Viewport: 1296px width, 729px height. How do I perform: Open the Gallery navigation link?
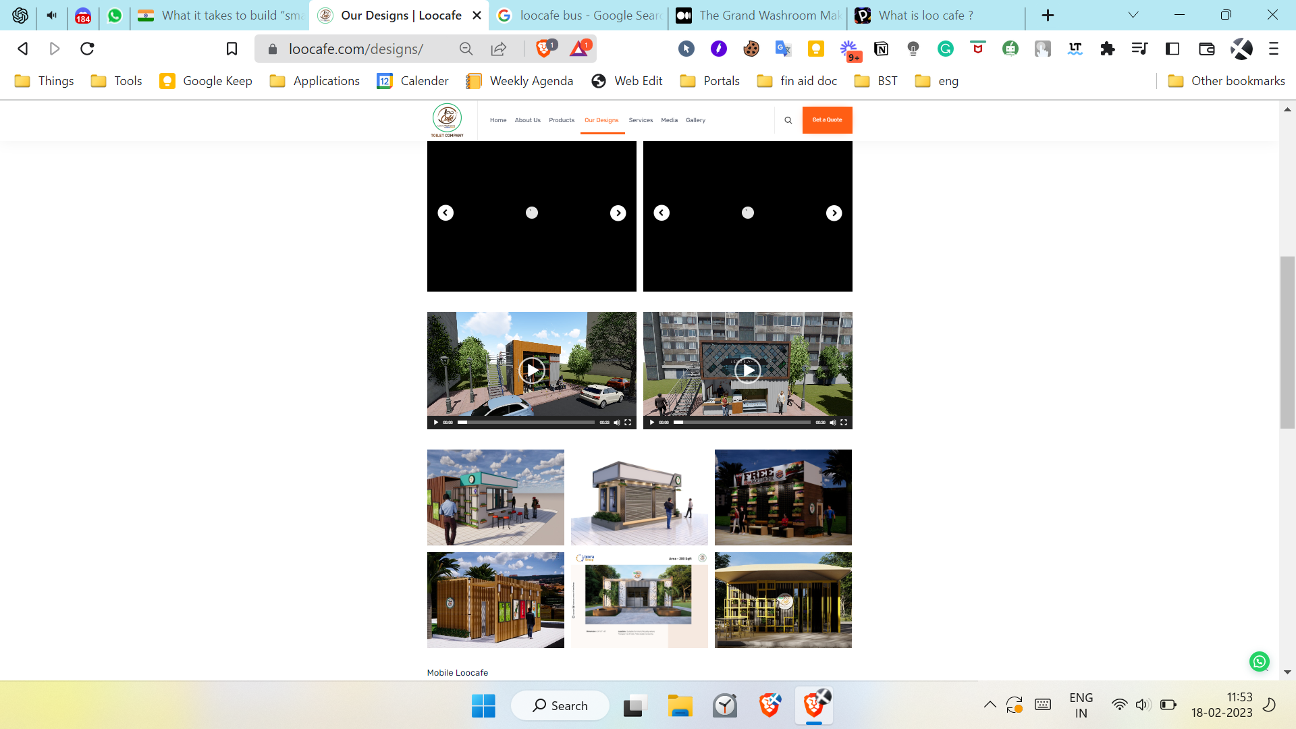click(x=695, y=120)
